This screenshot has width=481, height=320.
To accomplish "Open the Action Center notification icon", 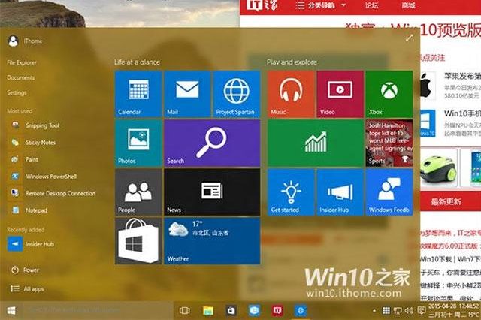I will pos(422,311).
